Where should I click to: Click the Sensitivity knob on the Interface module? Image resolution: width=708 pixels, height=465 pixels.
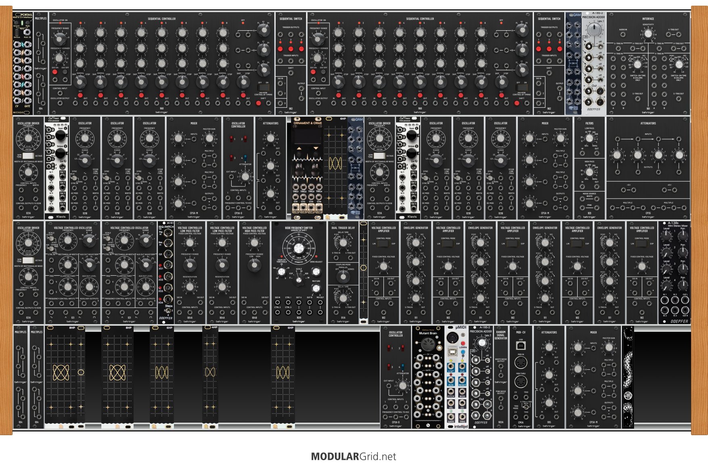point(648,34)
